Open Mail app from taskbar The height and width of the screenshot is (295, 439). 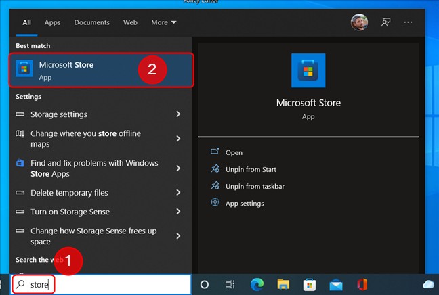point(336,285)
